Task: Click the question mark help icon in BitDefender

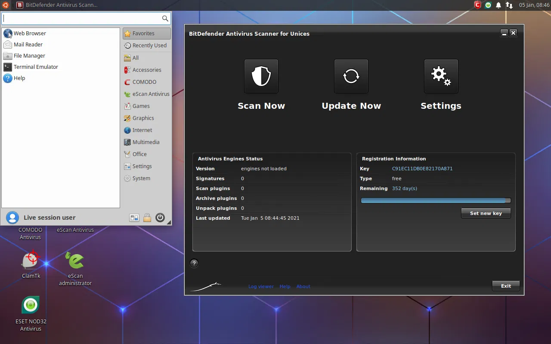Action: click(x=194, y=264)
